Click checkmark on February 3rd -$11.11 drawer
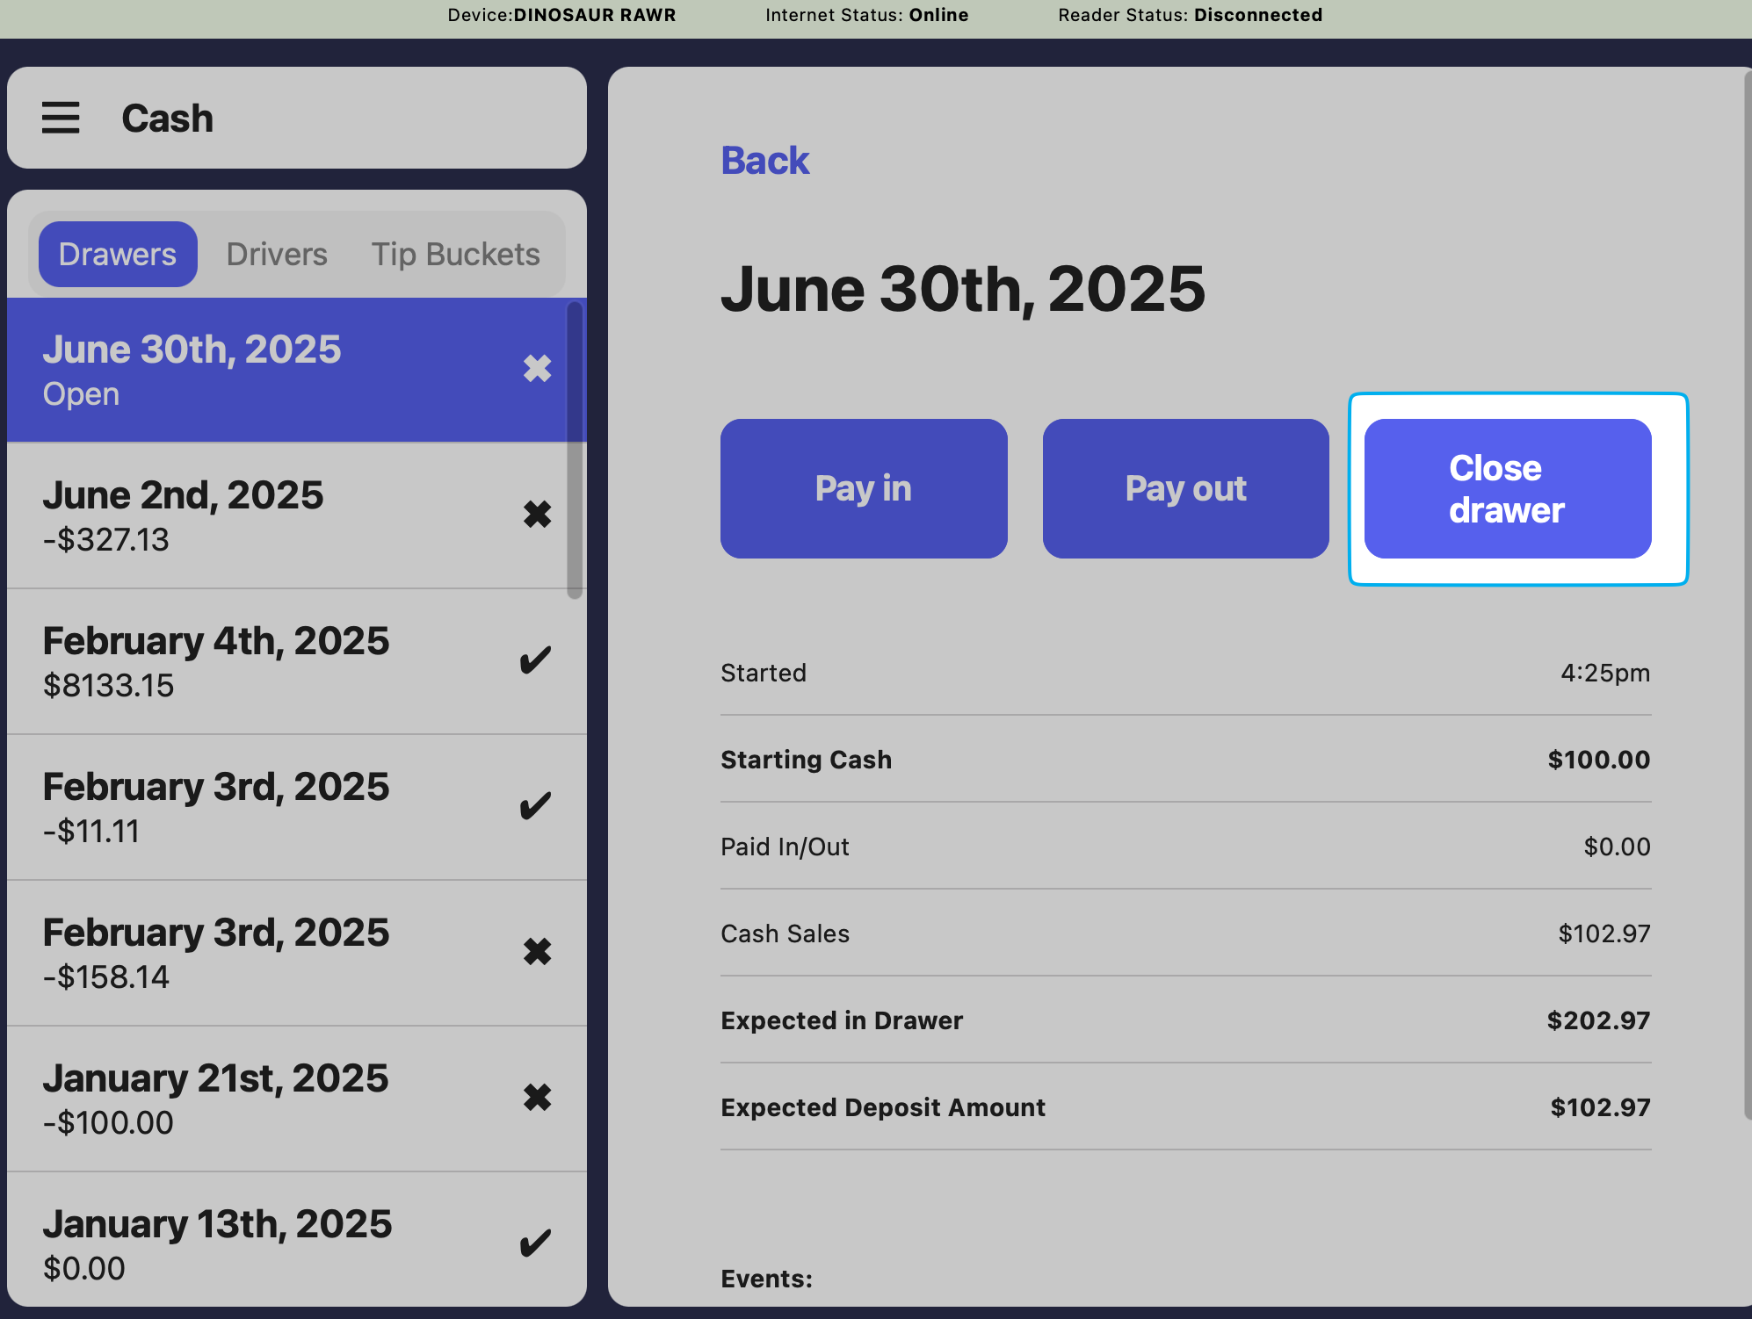 (x=535, y=805)
